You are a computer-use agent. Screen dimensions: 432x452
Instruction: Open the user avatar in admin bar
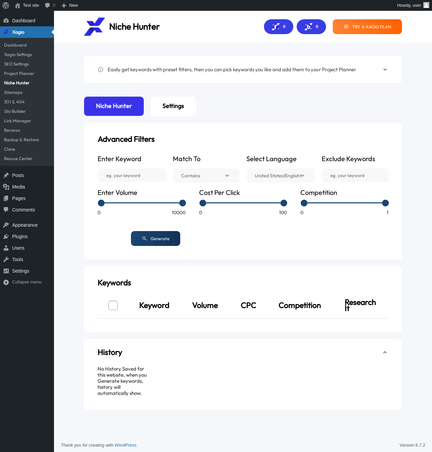click(x=426, y=5)
